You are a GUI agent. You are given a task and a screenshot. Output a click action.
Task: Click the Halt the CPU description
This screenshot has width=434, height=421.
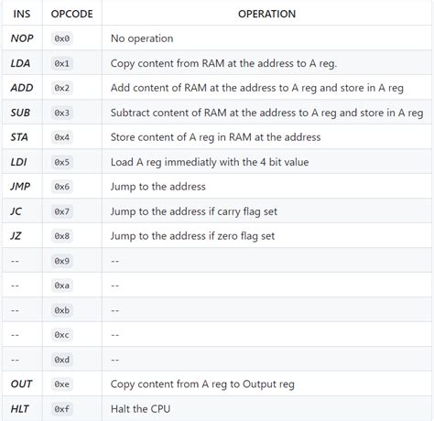(140, 409)
